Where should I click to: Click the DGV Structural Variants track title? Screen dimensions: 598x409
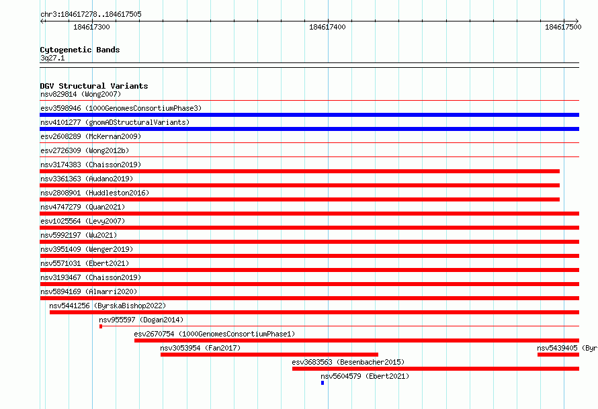94,86
